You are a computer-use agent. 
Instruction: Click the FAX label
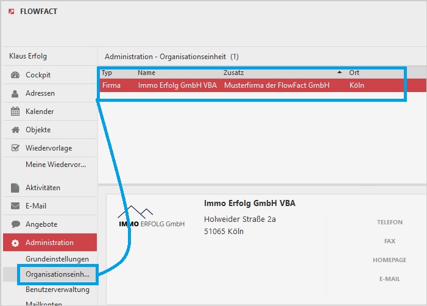[x=390, y=241]
